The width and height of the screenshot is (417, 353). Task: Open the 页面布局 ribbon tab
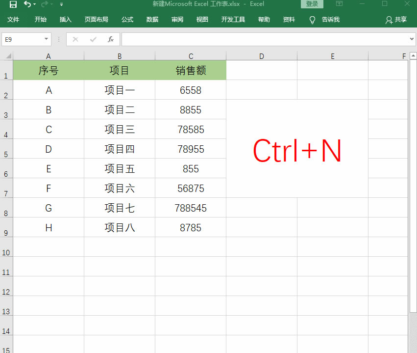tap(96, 20)
